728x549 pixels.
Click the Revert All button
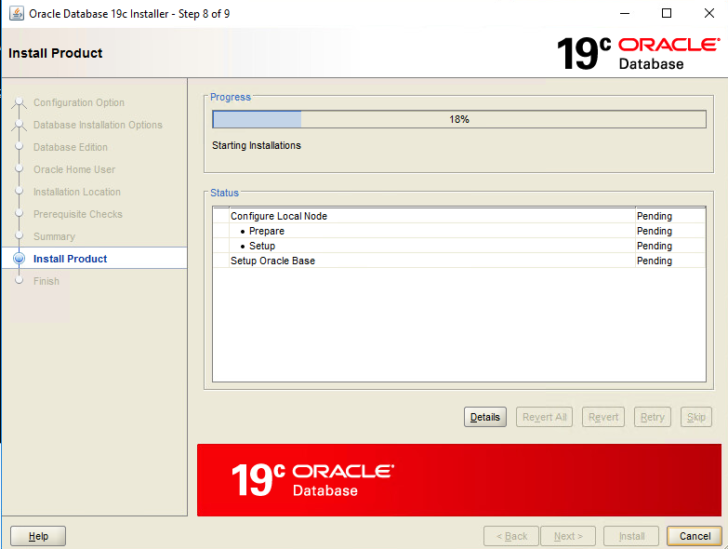tap(544, 417)
